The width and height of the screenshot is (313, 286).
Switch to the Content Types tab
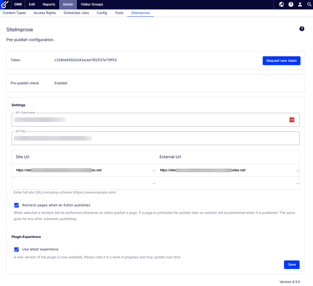pos(14,13)
